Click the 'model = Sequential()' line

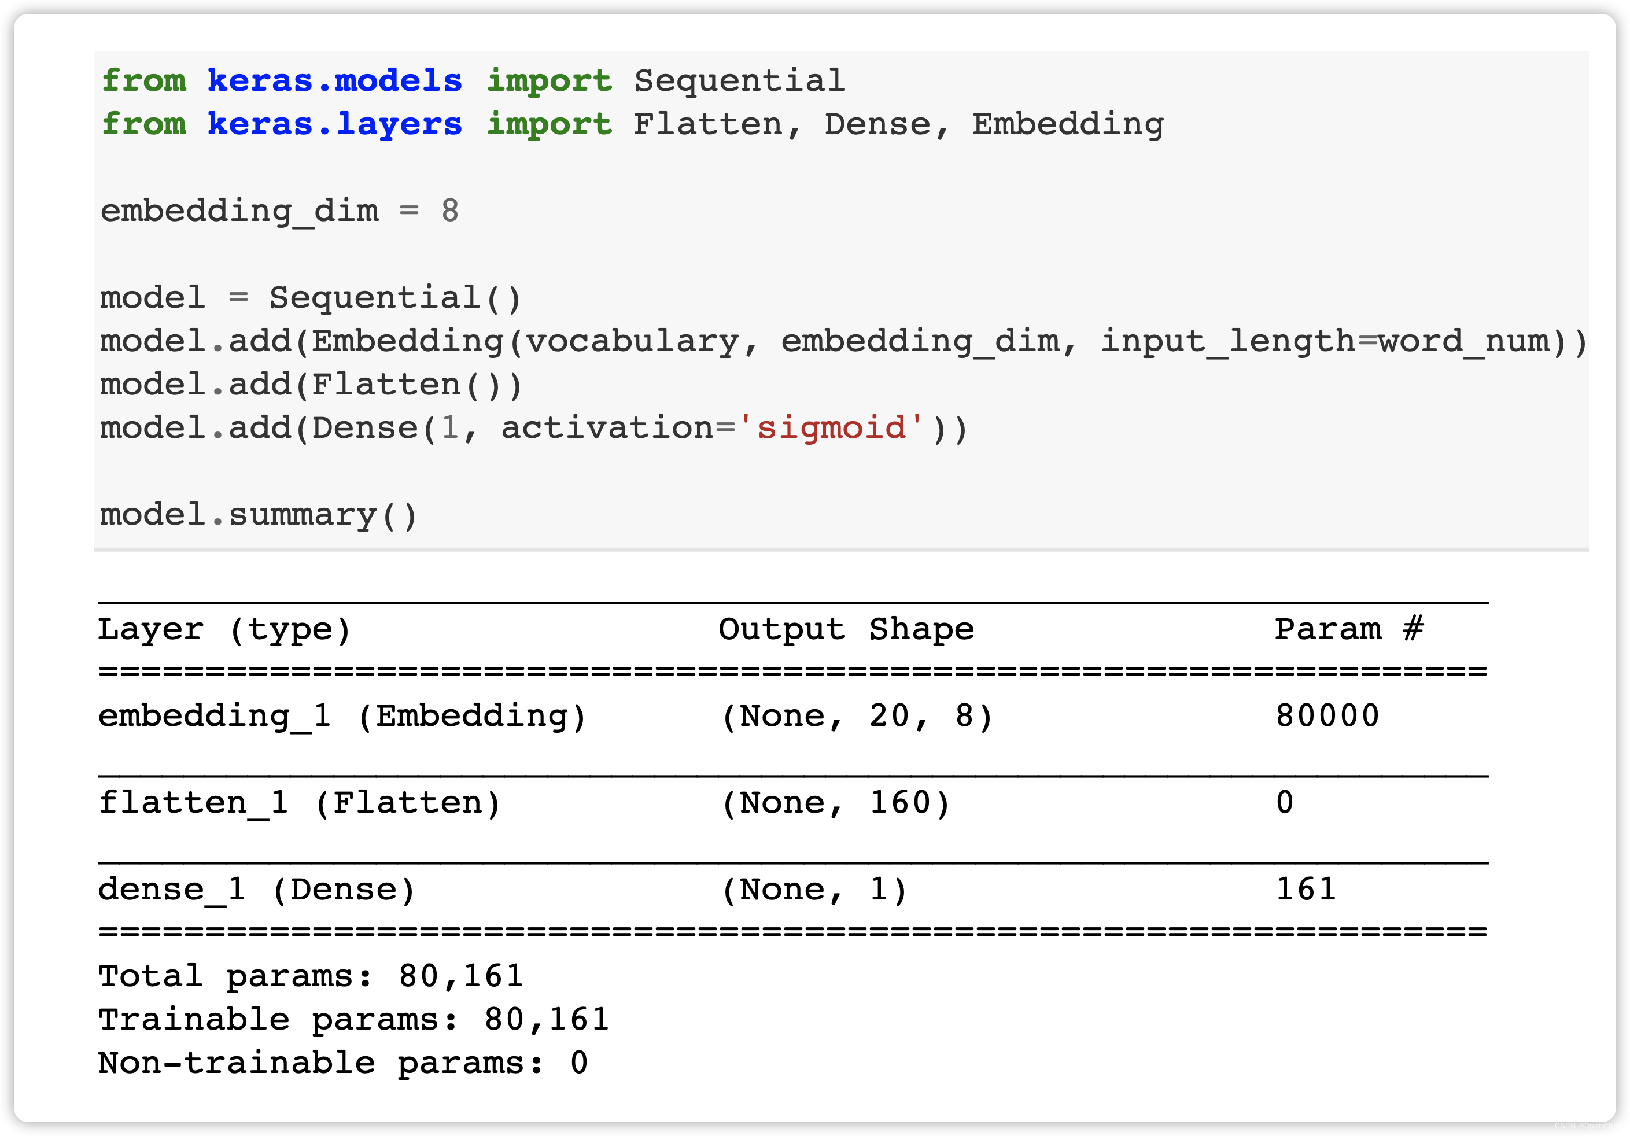[311, 298]
